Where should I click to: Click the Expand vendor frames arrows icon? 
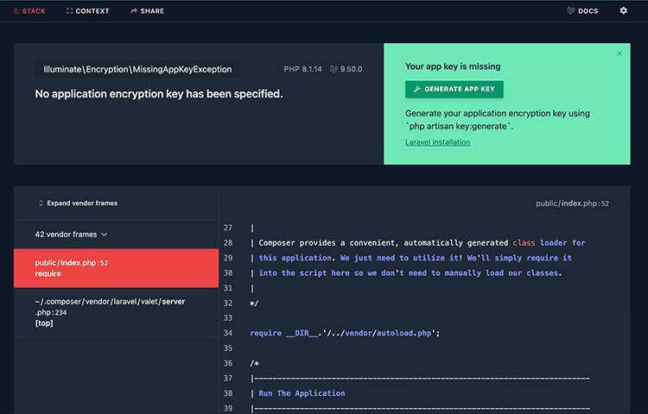coord(41,204)
